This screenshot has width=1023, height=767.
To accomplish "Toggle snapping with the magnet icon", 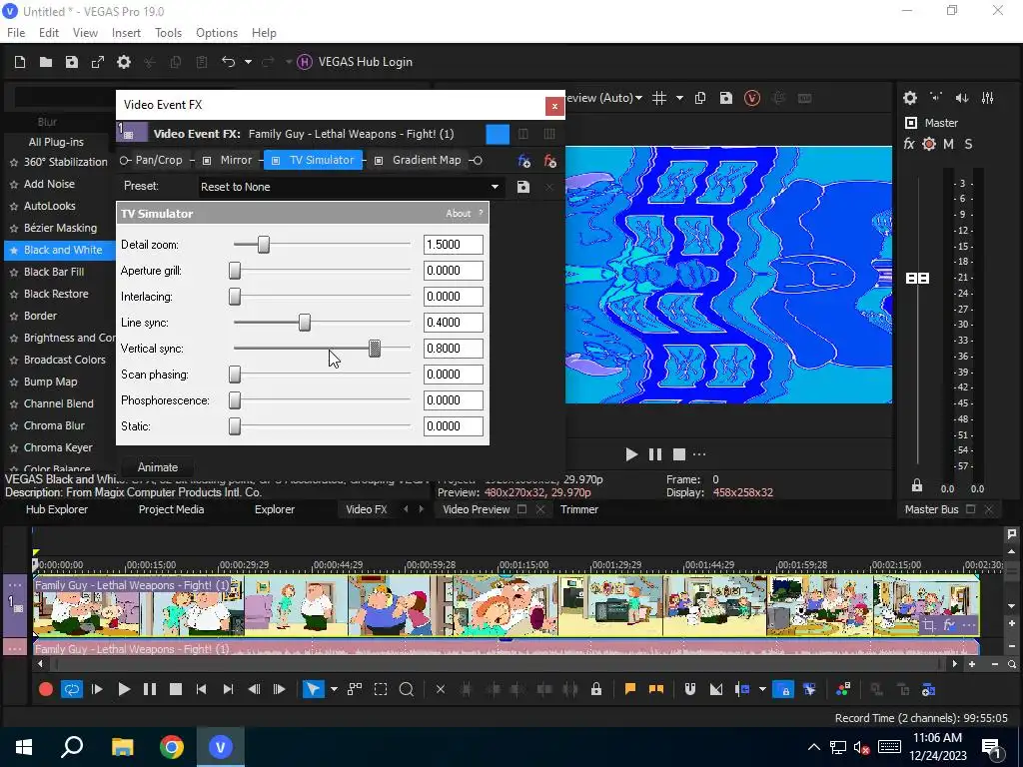I will coord(689,689).
